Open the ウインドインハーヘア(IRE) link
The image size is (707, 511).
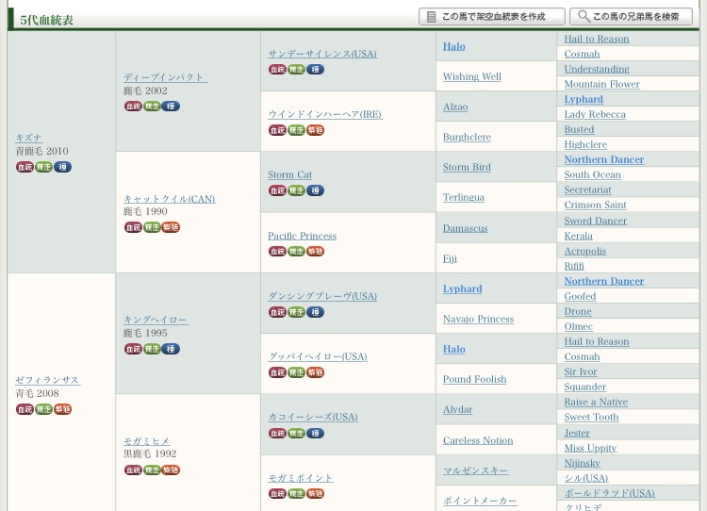[325, 114]
